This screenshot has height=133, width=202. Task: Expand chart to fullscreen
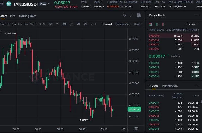coord(132,15)
